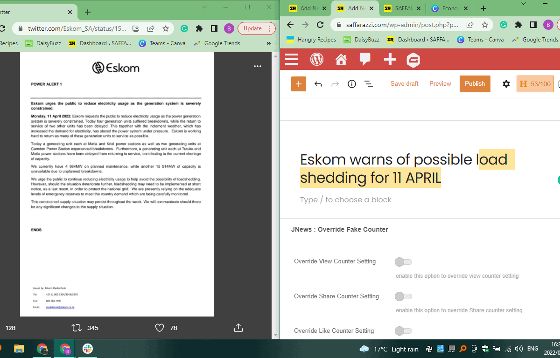This screenshot has width=560, height=358.
Task: Open tab search chevron in Twitter window
Action: tap(204, 7)
